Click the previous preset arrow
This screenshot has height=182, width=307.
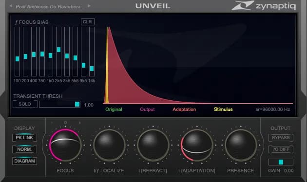pyautogui.click(x=11, y=6)
